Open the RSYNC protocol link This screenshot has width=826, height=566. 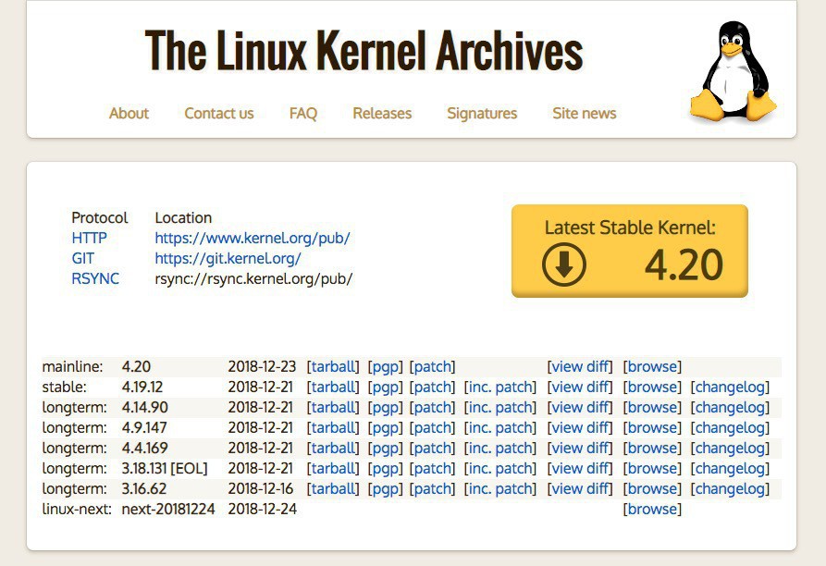click(x=95, y=278)
